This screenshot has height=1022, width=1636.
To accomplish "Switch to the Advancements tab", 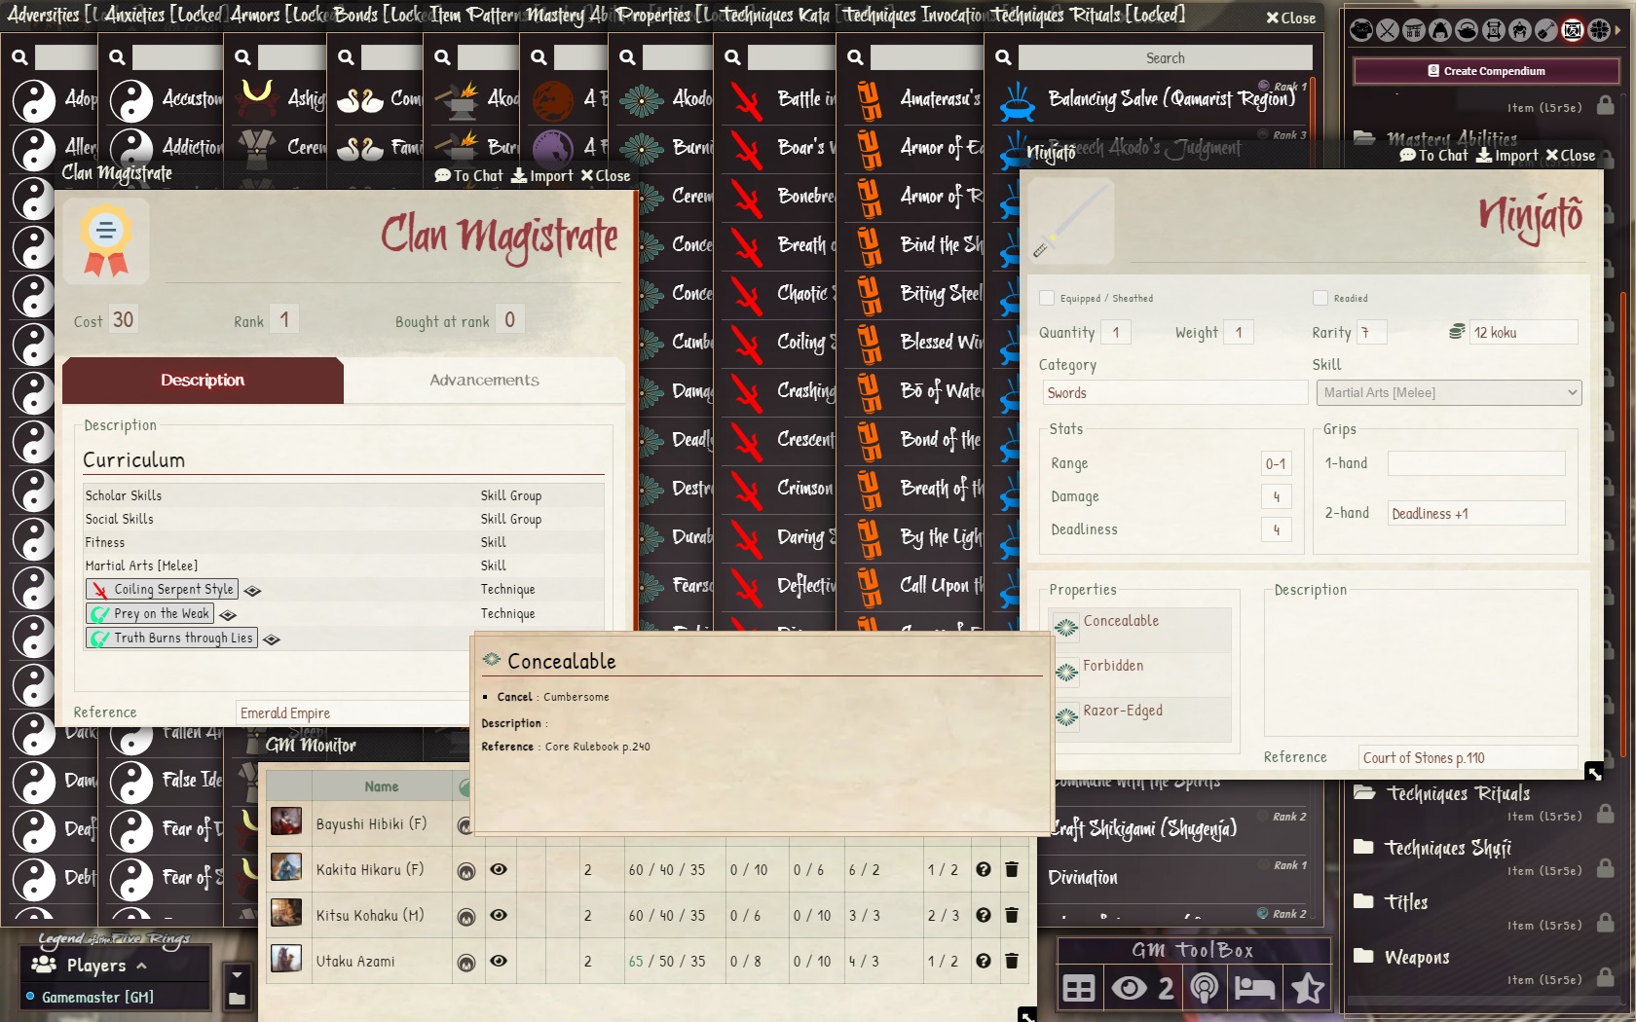I will tap(484, 380).
